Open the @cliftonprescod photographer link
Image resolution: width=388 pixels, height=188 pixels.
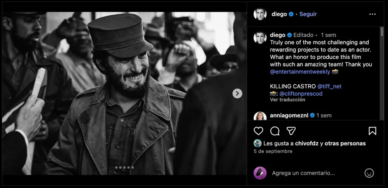pos(302,93)
